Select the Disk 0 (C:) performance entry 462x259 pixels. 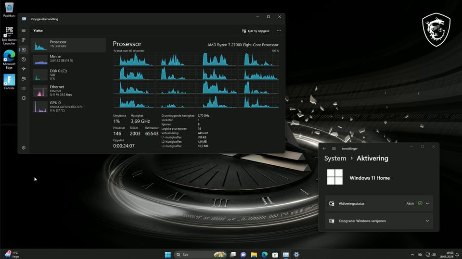pyautogui.click(x=68, y=75)
